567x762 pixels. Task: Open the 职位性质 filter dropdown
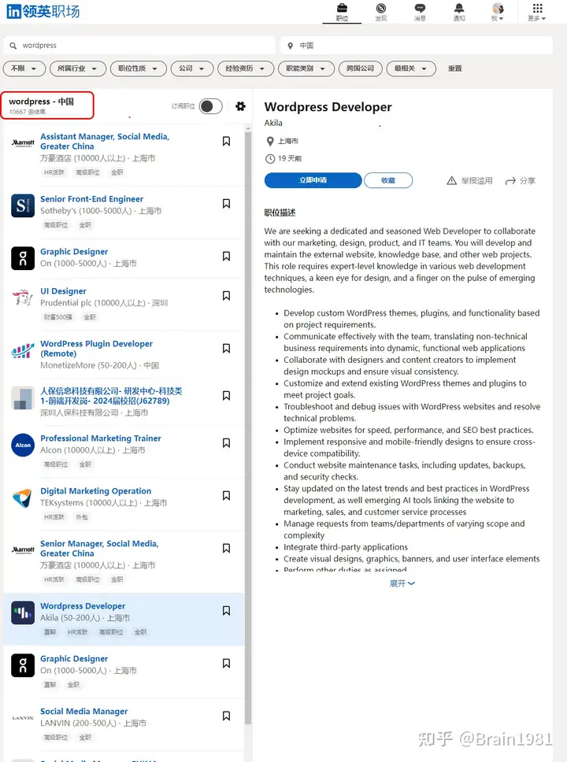click(138, 68)
